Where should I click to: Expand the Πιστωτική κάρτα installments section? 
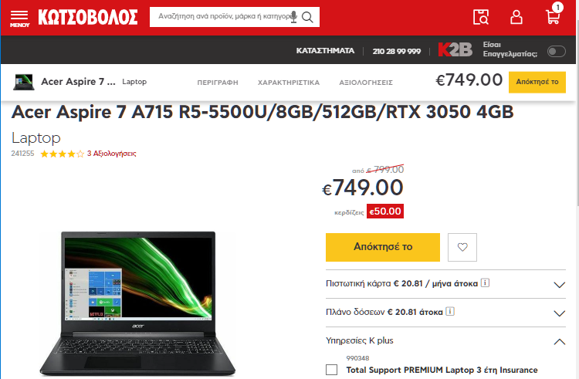click(x=445, y=284)
